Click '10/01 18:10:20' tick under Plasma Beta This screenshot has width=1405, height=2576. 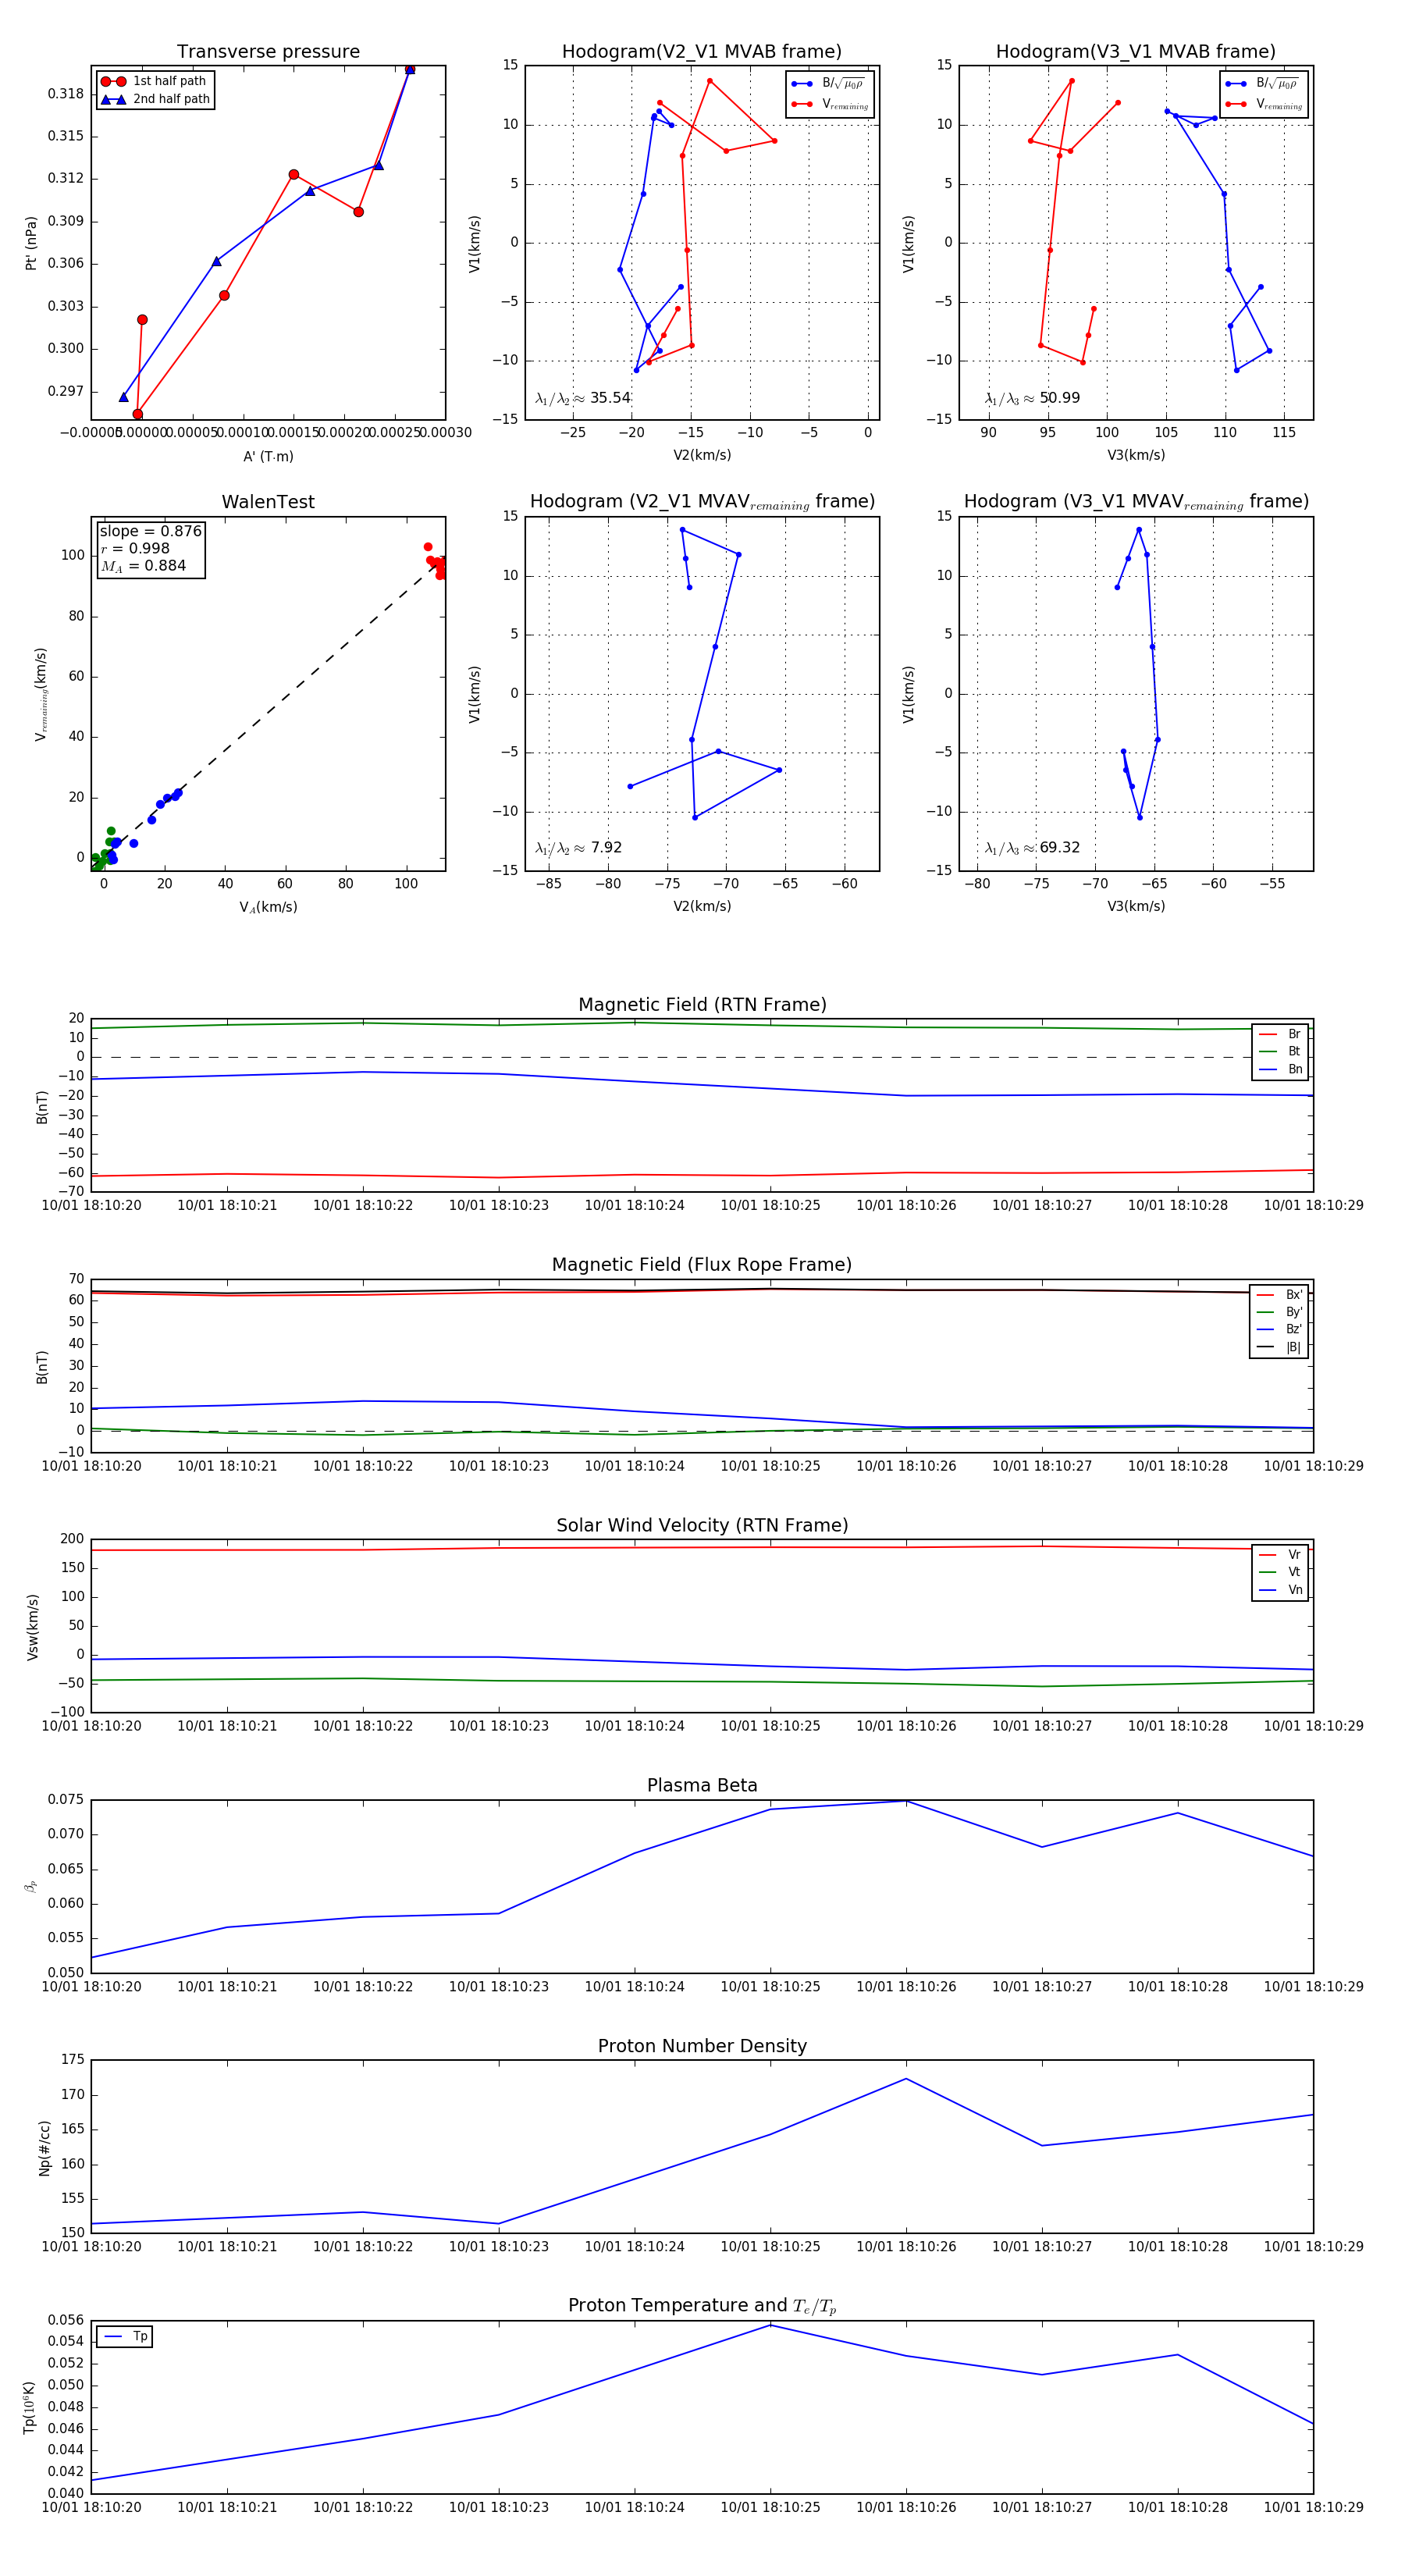91,1987
